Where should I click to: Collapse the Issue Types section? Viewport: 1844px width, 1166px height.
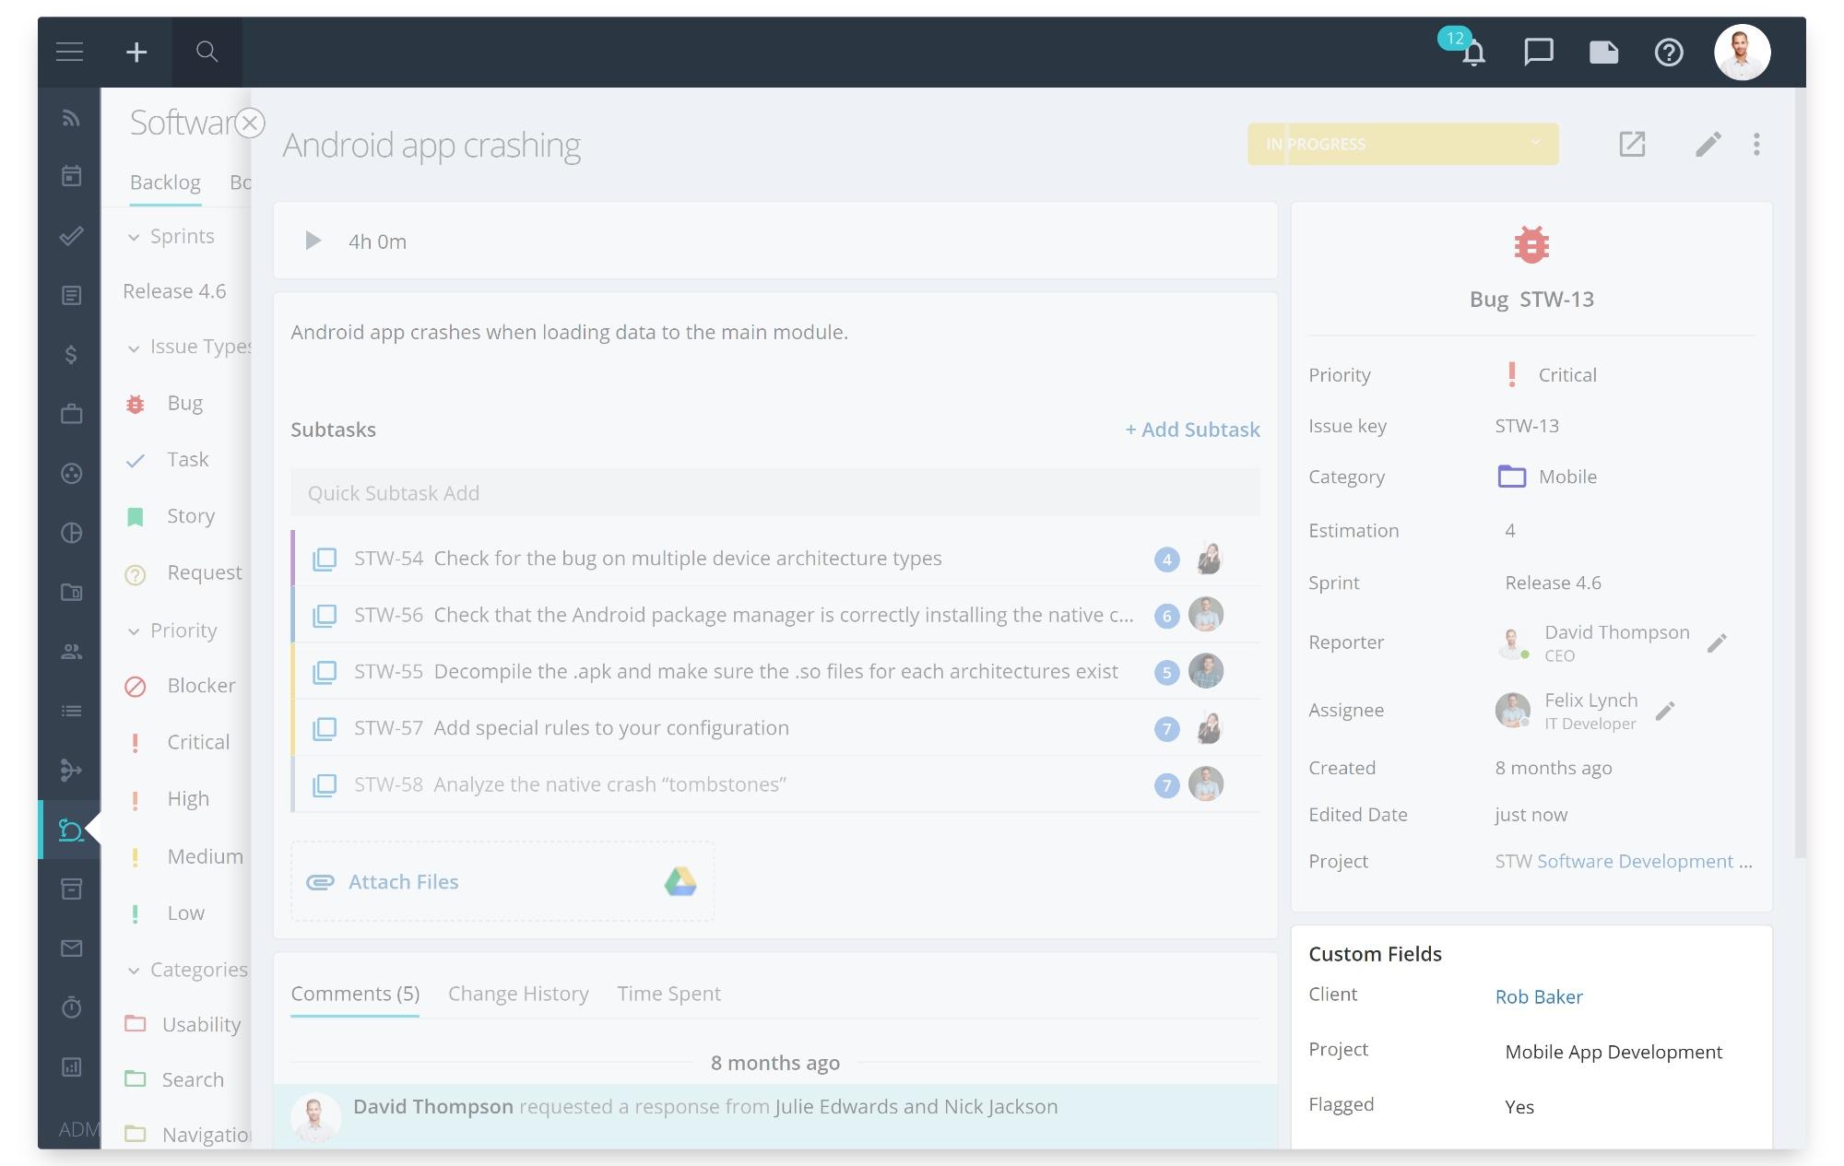(x=134, y=347)
